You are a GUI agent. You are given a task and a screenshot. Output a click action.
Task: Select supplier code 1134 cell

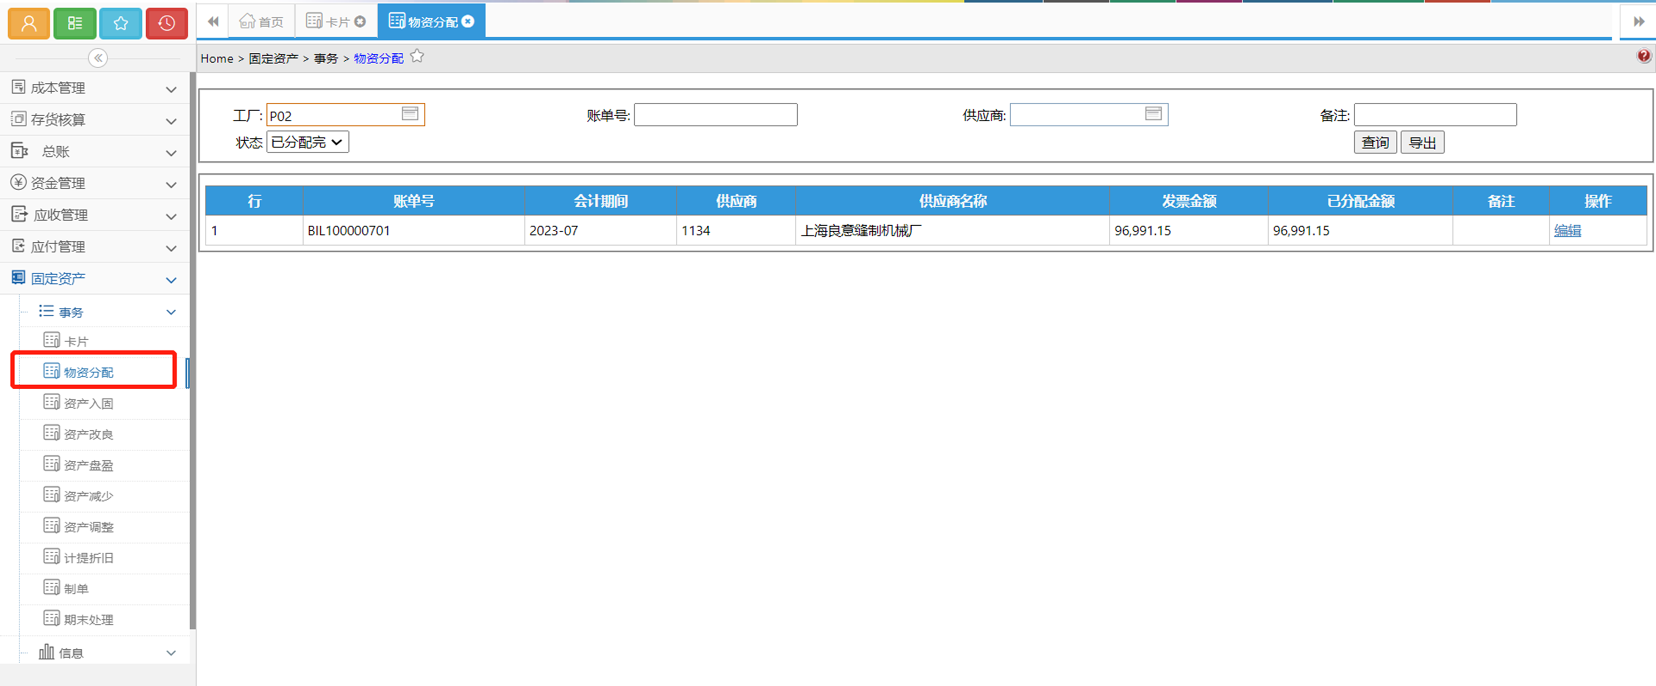[x=736, y=230]
